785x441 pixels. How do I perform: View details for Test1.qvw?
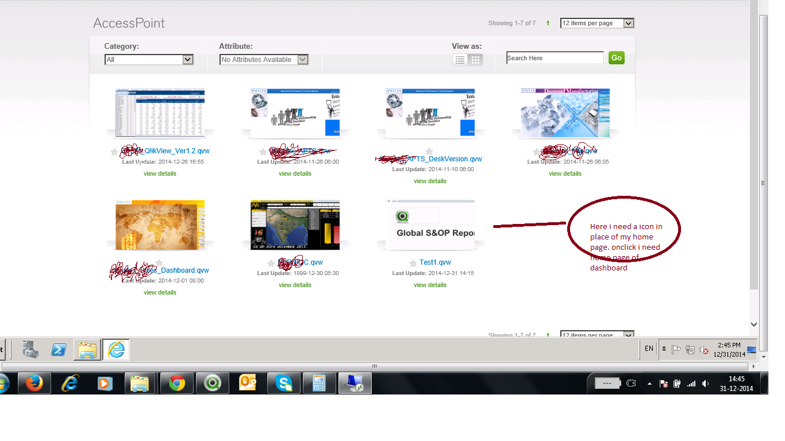[x=430, y=285]
